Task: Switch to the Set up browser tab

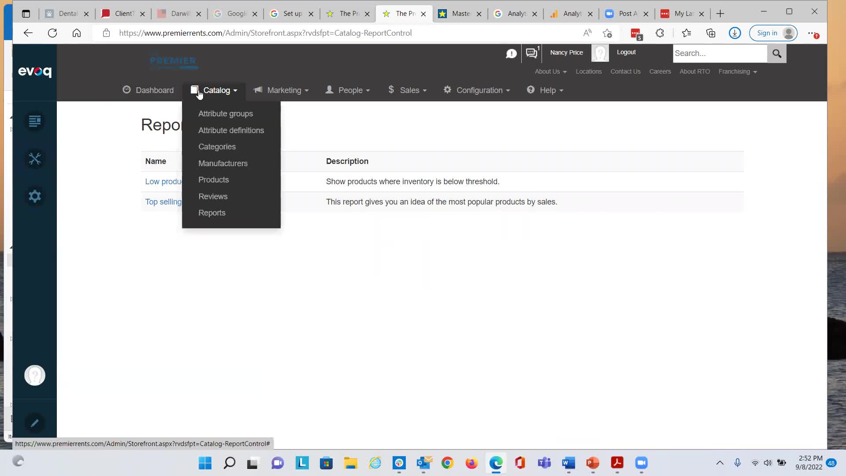Action: tap(292, 14)
